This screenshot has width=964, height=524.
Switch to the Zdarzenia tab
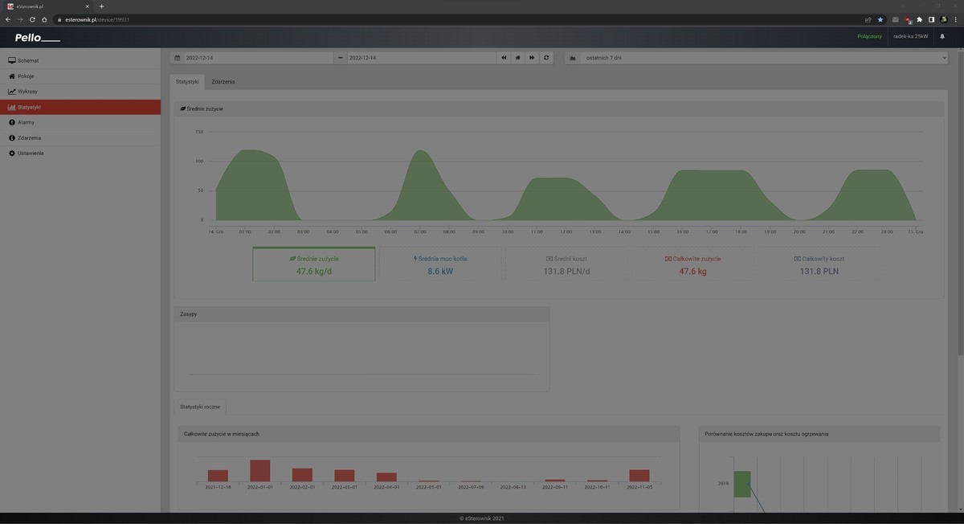223,82
